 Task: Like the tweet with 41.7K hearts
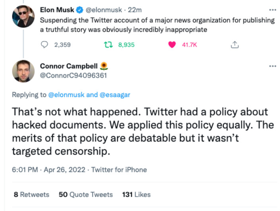pyautogui.click(x=172, y=45)
